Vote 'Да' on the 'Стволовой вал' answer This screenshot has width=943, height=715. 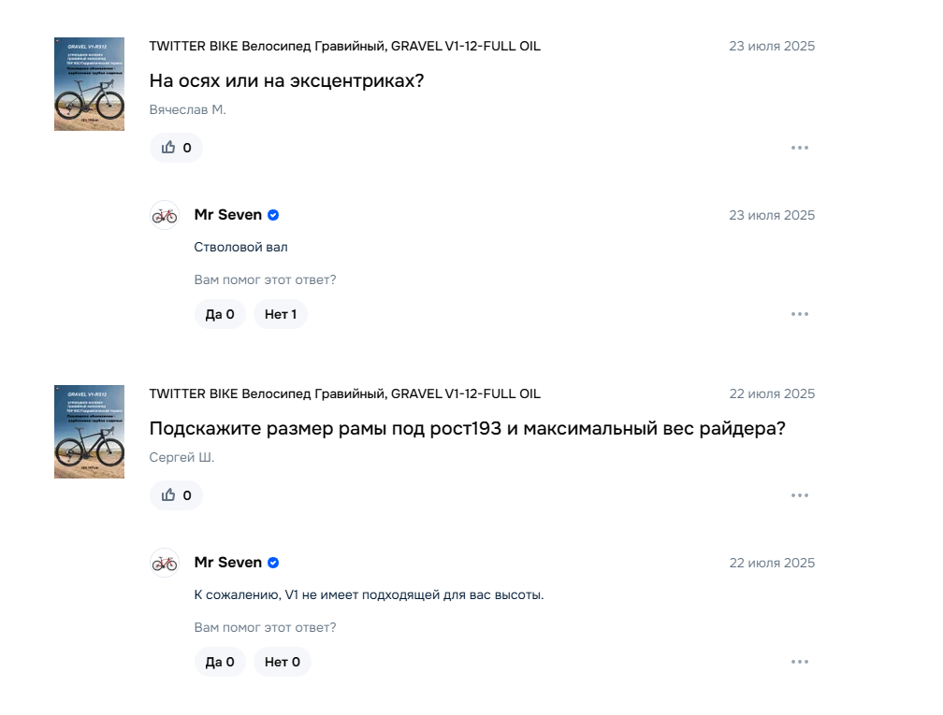click(220, 314)
